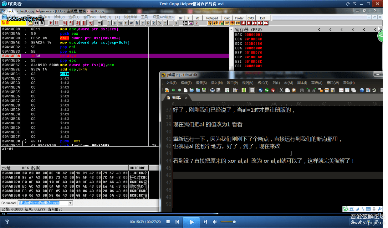Expand the Command combo box dropdown arrow
Screen dimensions: 388x228
70,203
